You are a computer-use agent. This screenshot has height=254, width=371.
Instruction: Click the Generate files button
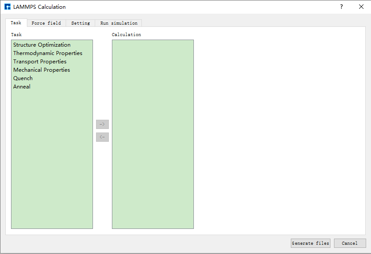(x=310, y=243)
